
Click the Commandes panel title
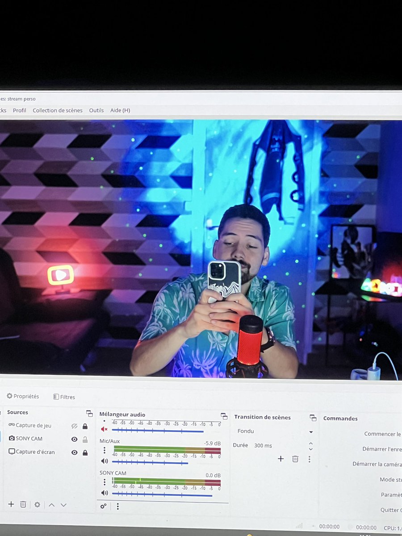click(340, 419)
